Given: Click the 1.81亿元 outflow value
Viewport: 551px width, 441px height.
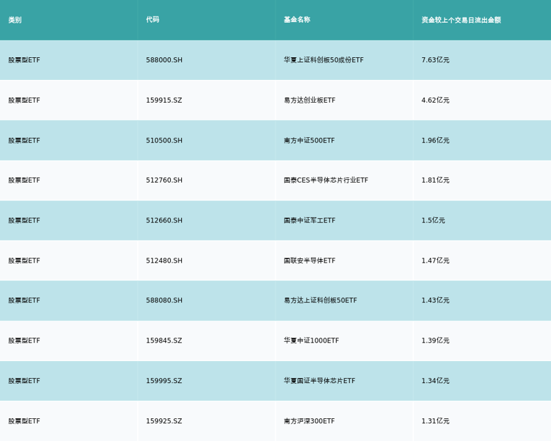Looking at the screenshot, I should [435, 180].
